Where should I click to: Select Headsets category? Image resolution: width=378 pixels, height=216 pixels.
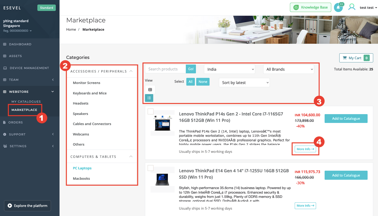81,103
